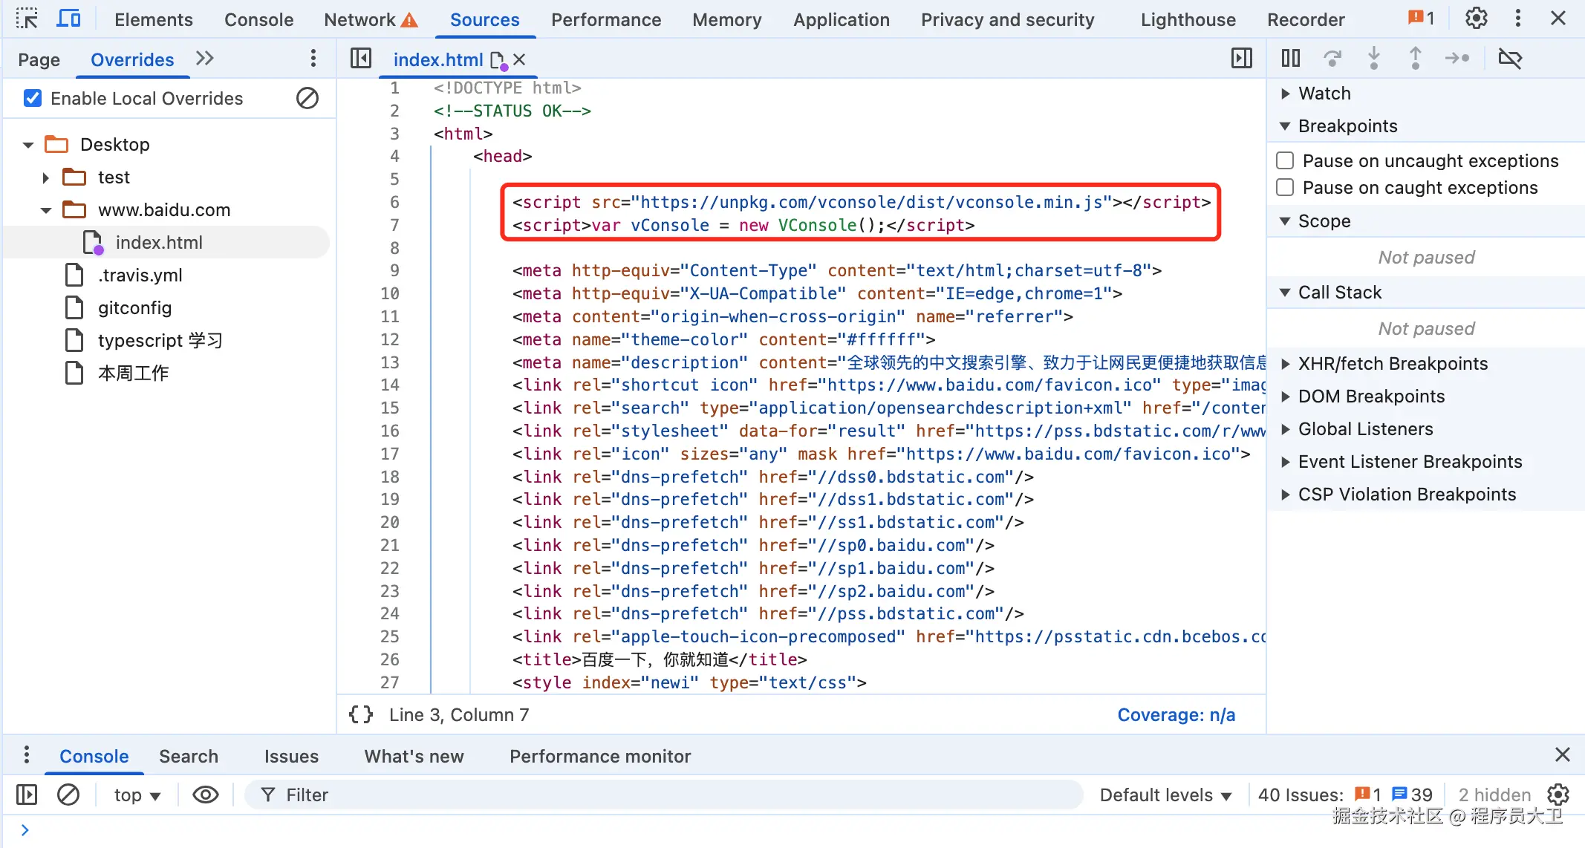Open DevTools settings gear icon

tap(1476, 19)
